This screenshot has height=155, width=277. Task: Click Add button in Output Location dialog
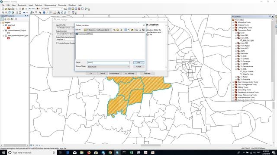click(x=138, y=62)
